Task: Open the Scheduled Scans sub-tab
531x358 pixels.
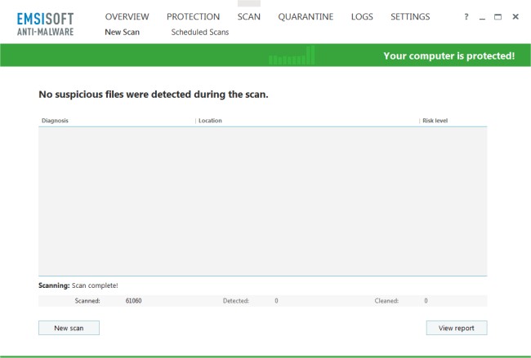Action: point(200,32)
